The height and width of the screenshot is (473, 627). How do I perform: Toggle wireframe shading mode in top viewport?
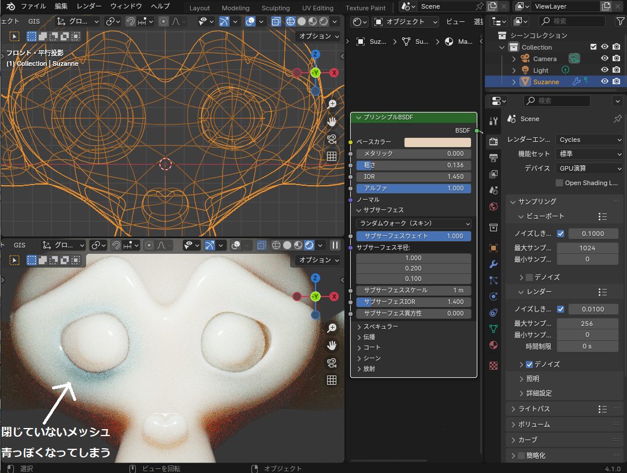tap(291, 21)
